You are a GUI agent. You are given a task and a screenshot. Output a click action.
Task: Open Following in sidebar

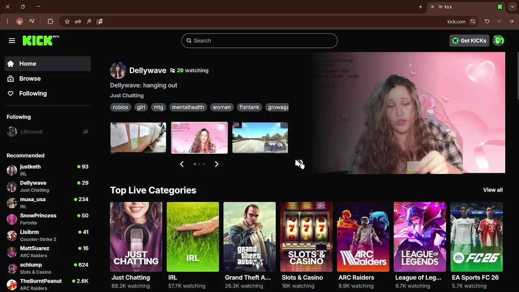(x=48, y=94)
